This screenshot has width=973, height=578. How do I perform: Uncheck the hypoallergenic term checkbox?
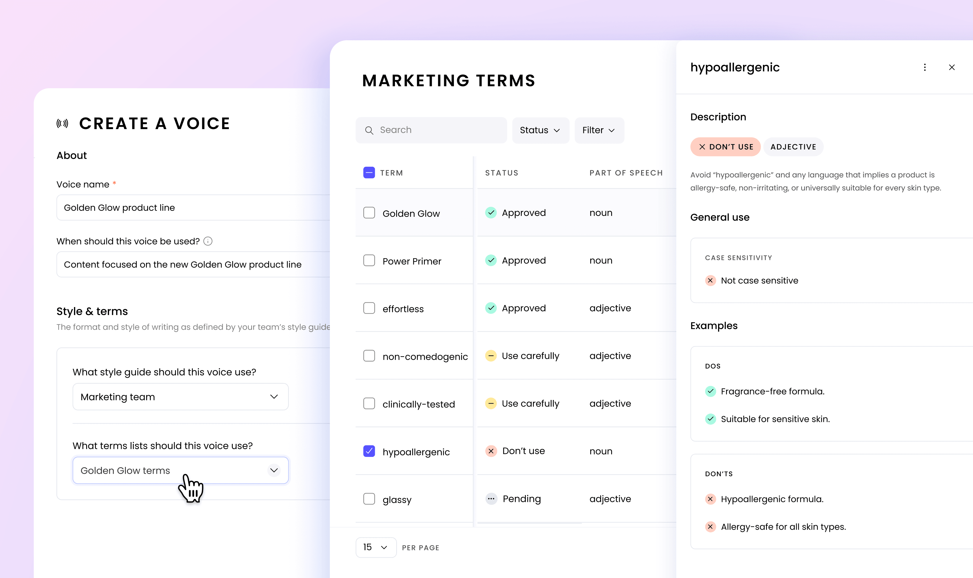[x=369, y=451]
